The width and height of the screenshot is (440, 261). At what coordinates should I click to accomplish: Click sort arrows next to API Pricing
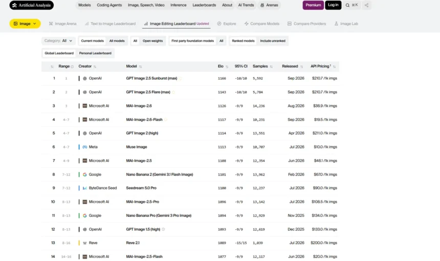click(334, 67)
